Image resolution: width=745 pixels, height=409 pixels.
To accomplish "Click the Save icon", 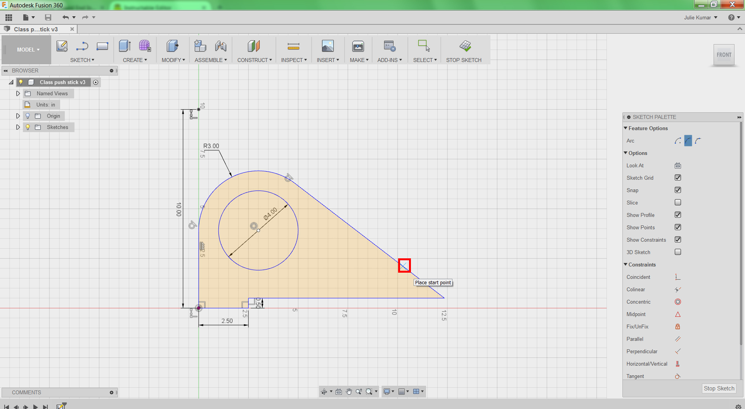I will click(x=48, y=17).
